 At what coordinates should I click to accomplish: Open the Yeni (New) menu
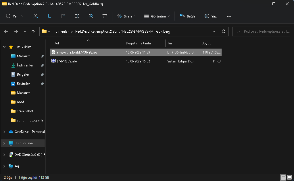tap(15, 16)
